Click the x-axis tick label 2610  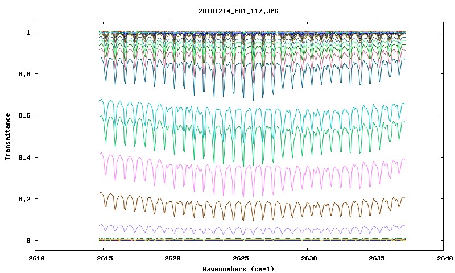(x=36, y=258)
